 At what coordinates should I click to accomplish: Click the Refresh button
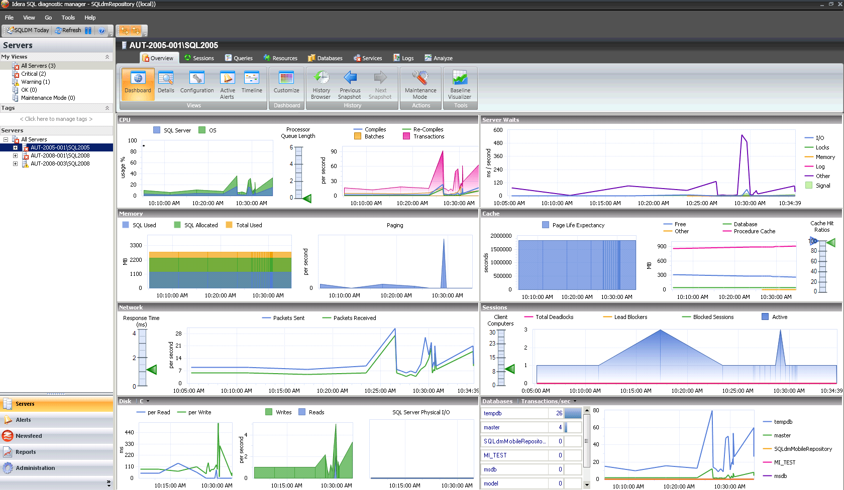pos(69,30)
